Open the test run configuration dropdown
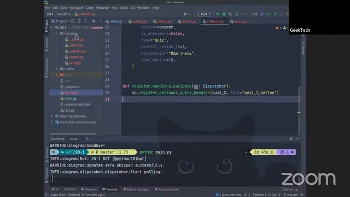The height and width of the screenshot is (197, 350). coord(203,14)
